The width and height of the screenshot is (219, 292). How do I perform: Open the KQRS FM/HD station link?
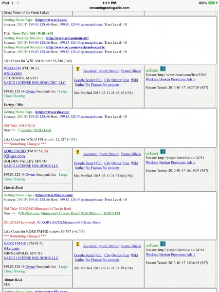15,151
